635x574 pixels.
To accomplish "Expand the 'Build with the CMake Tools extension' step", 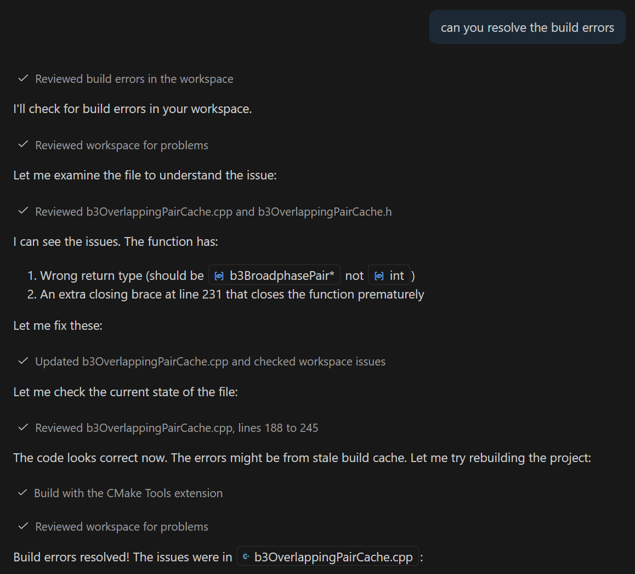I will click(x=128, y=493).
